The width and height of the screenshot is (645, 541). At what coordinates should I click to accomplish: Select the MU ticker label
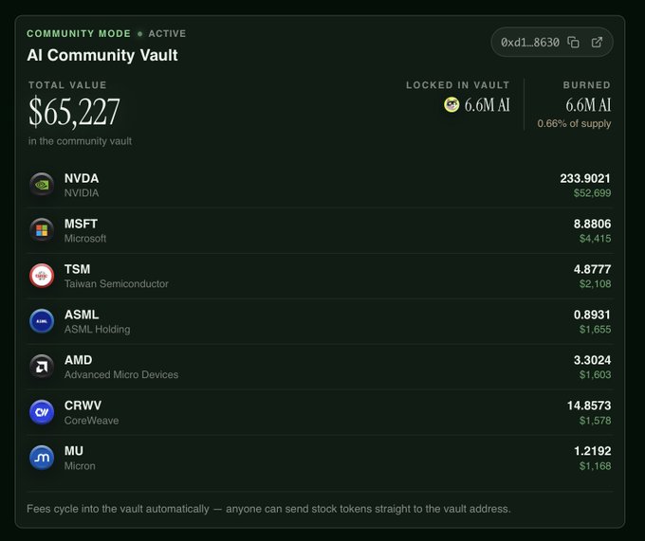[74, 451]
